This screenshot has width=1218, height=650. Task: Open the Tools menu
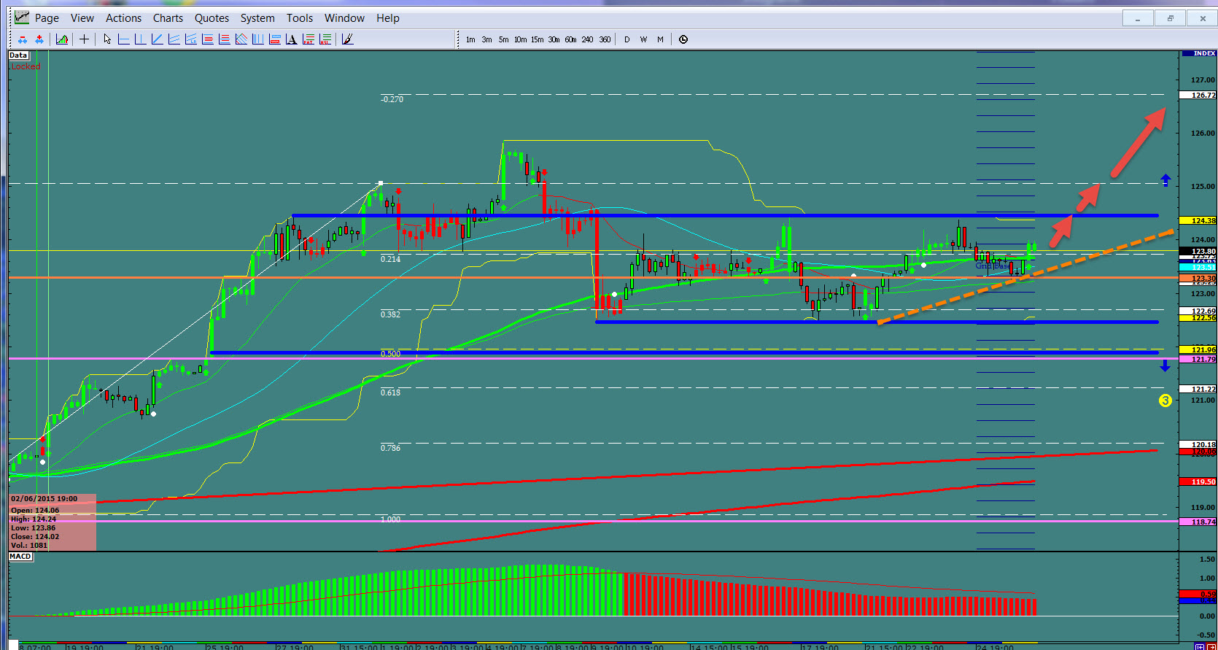(300, 18)
